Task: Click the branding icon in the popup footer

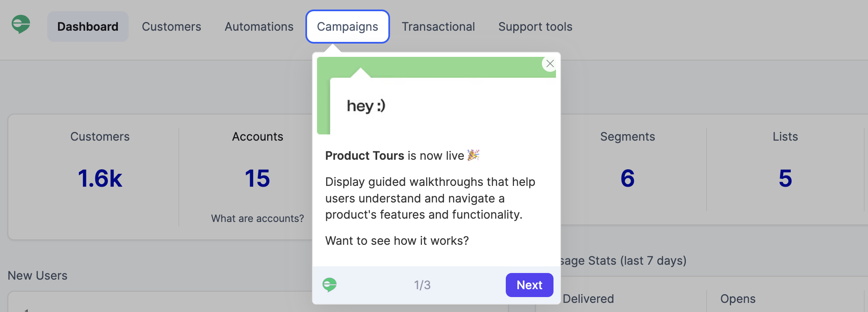Action: tap(329, 285)
